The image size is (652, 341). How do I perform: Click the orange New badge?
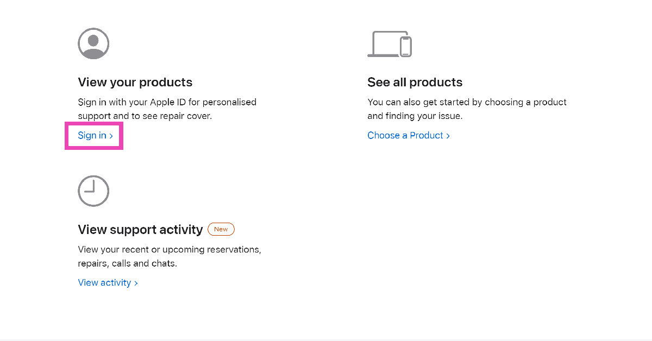click(221, 229)
